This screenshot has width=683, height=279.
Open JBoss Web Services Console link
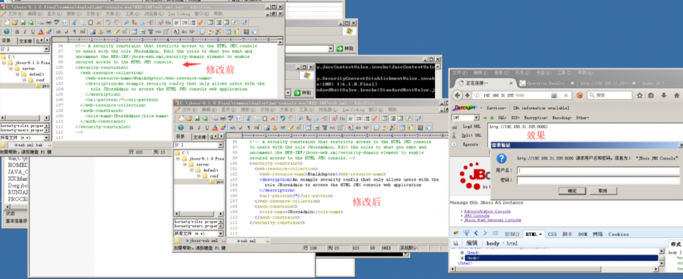point(492,220)
